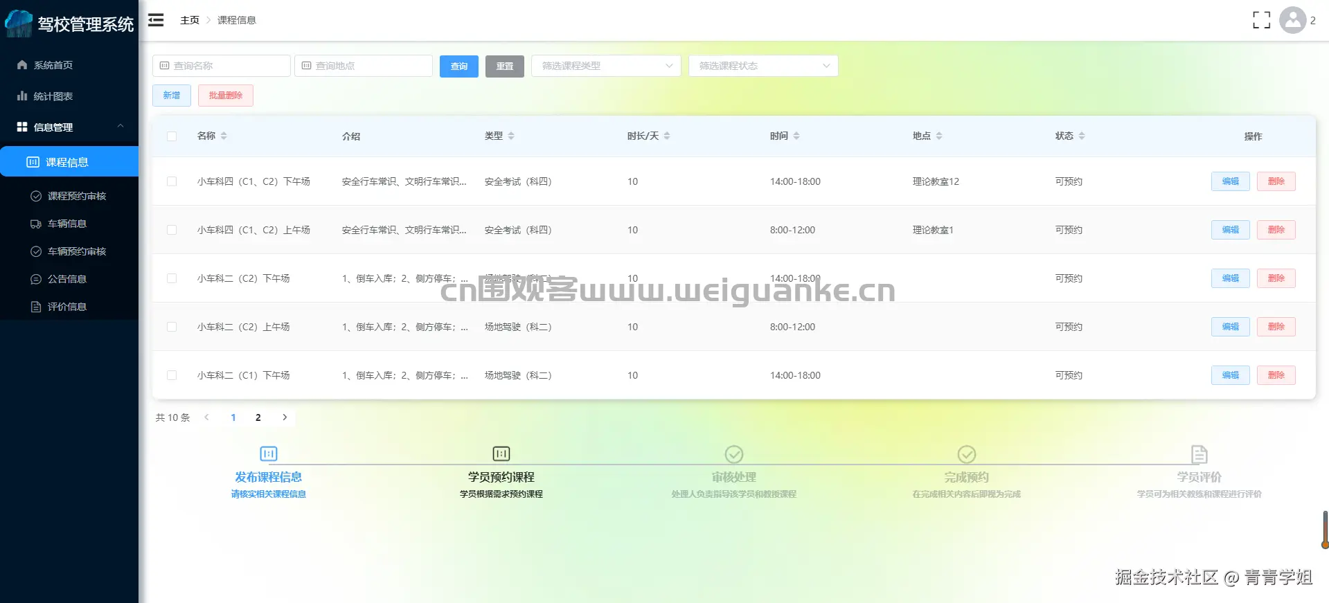Collapse the sidebar with the hamburger icon

click(x=157, y=20)
